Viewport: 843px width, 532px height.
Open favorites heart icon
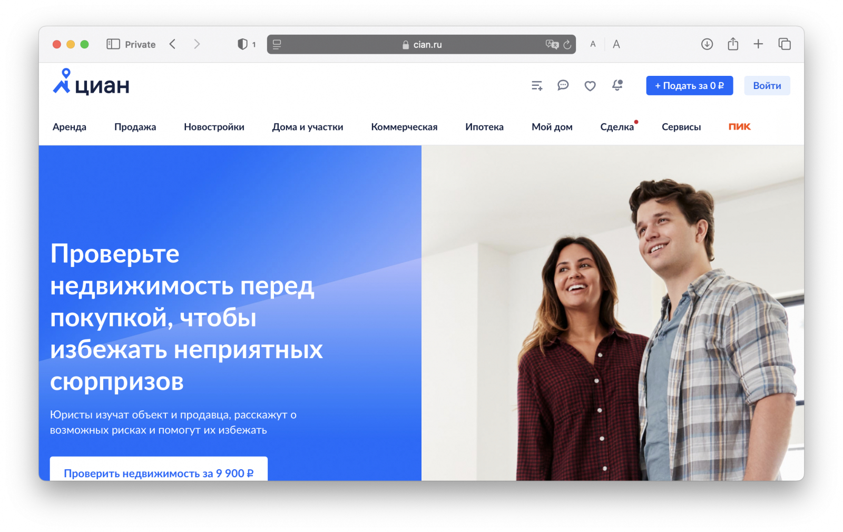[590, 86]
